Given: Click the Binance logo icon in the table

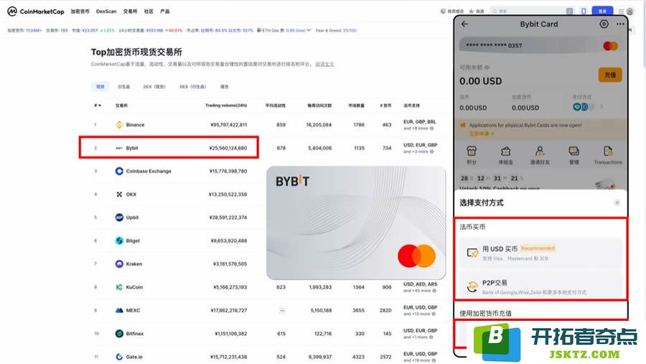Looking at the screenshot, I should click(119, 124).
